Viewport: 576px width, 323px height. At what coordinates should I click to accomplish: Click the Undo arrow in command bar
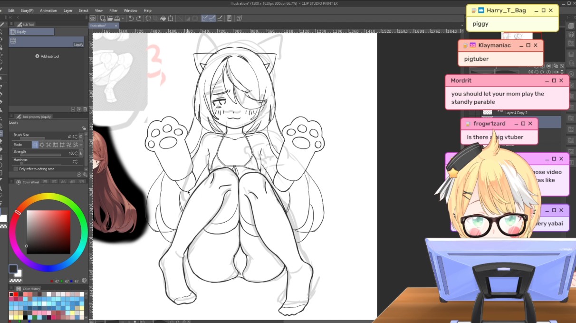(x=131, y=18)
